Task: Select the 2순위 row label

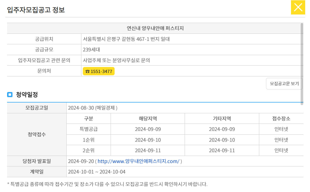Action: 88,150
